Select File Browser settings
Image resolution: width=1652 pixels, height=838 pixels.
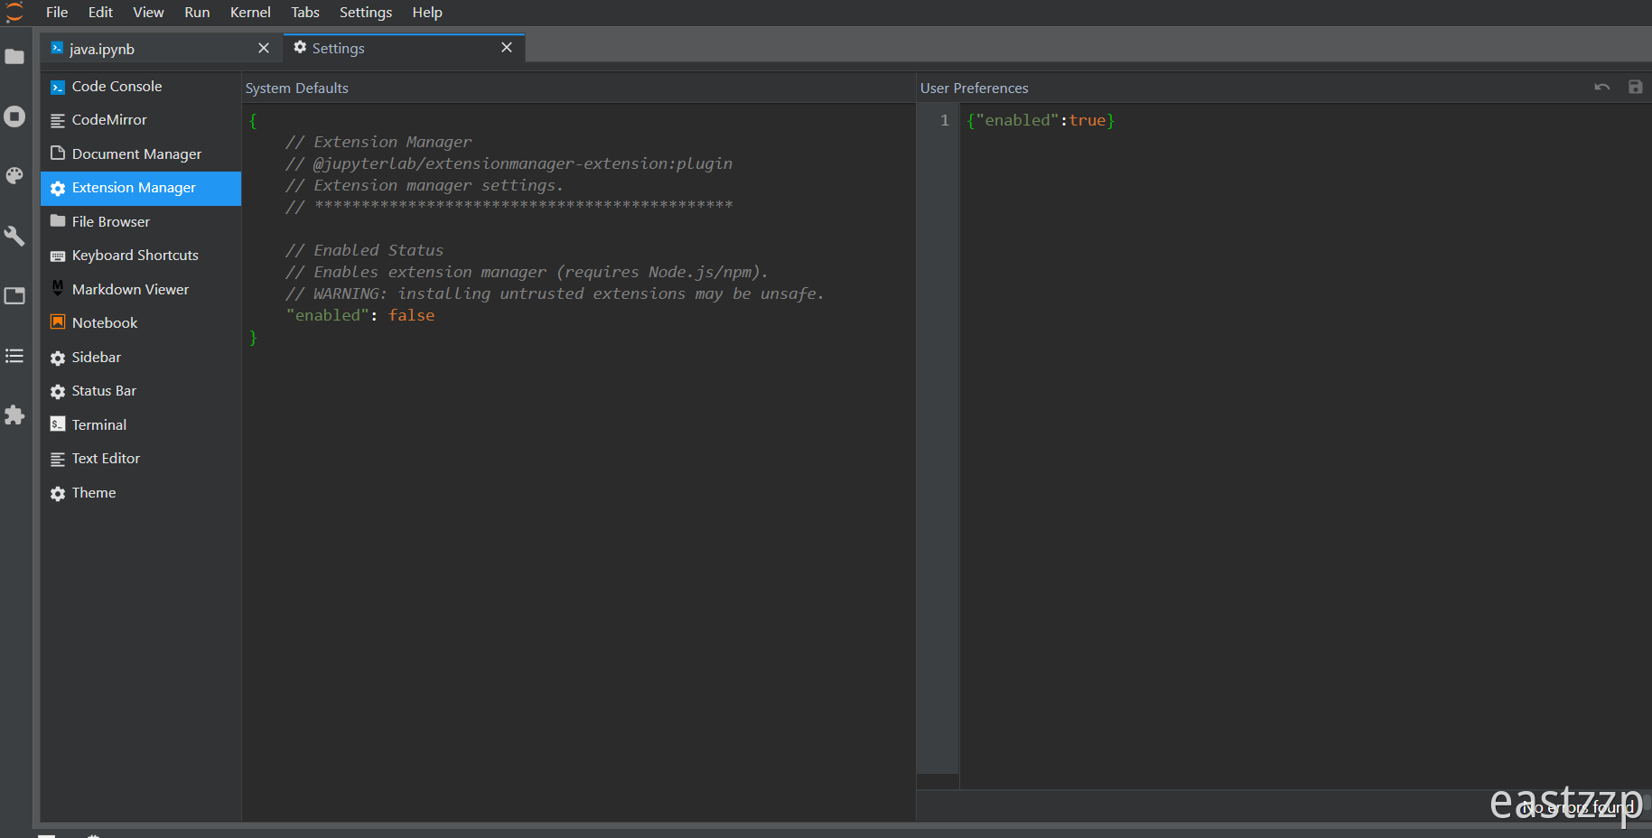[x=141, y=222]
